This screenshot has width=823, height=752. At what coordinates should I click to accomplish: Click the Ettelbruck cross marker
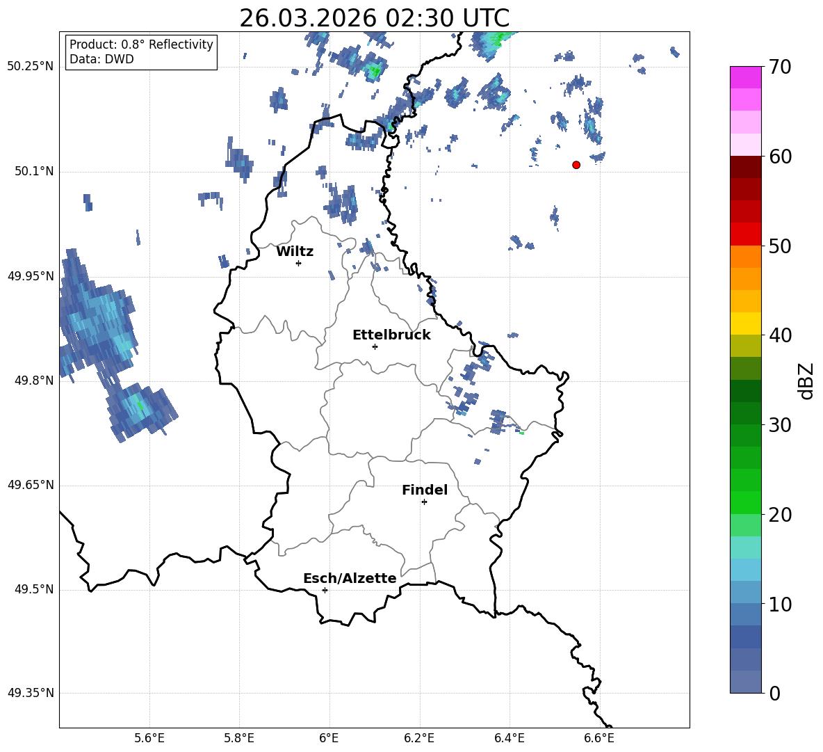[x=375, y=346]
